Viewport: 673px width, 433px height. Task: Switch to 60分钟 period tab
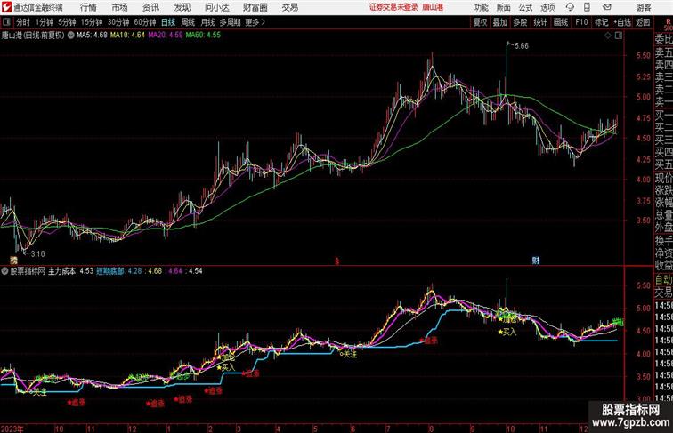[x=144, y=22]
